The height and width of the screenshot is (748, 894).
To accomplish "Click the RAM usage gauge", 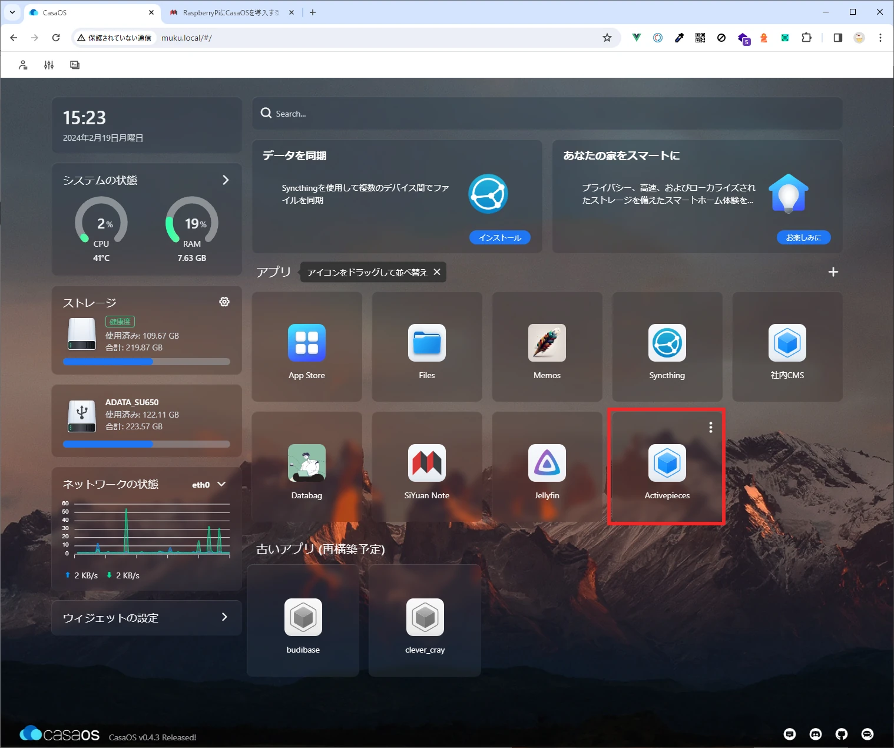I will 192,221.
